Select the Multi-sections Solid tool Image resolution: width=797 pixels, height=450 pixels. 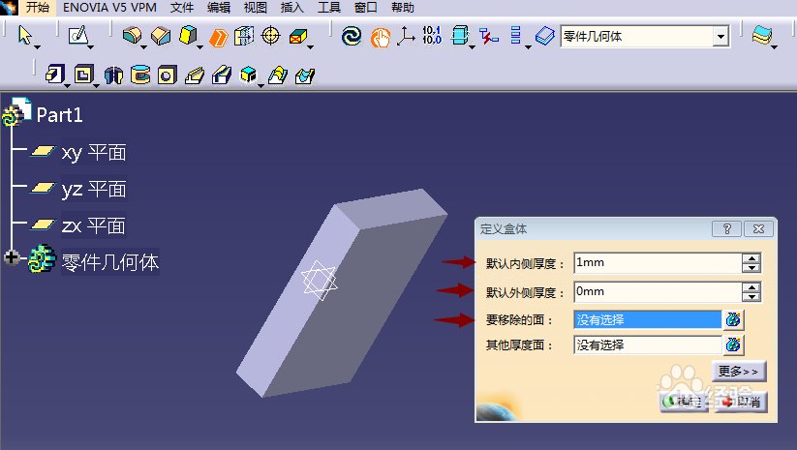[278, 75]
